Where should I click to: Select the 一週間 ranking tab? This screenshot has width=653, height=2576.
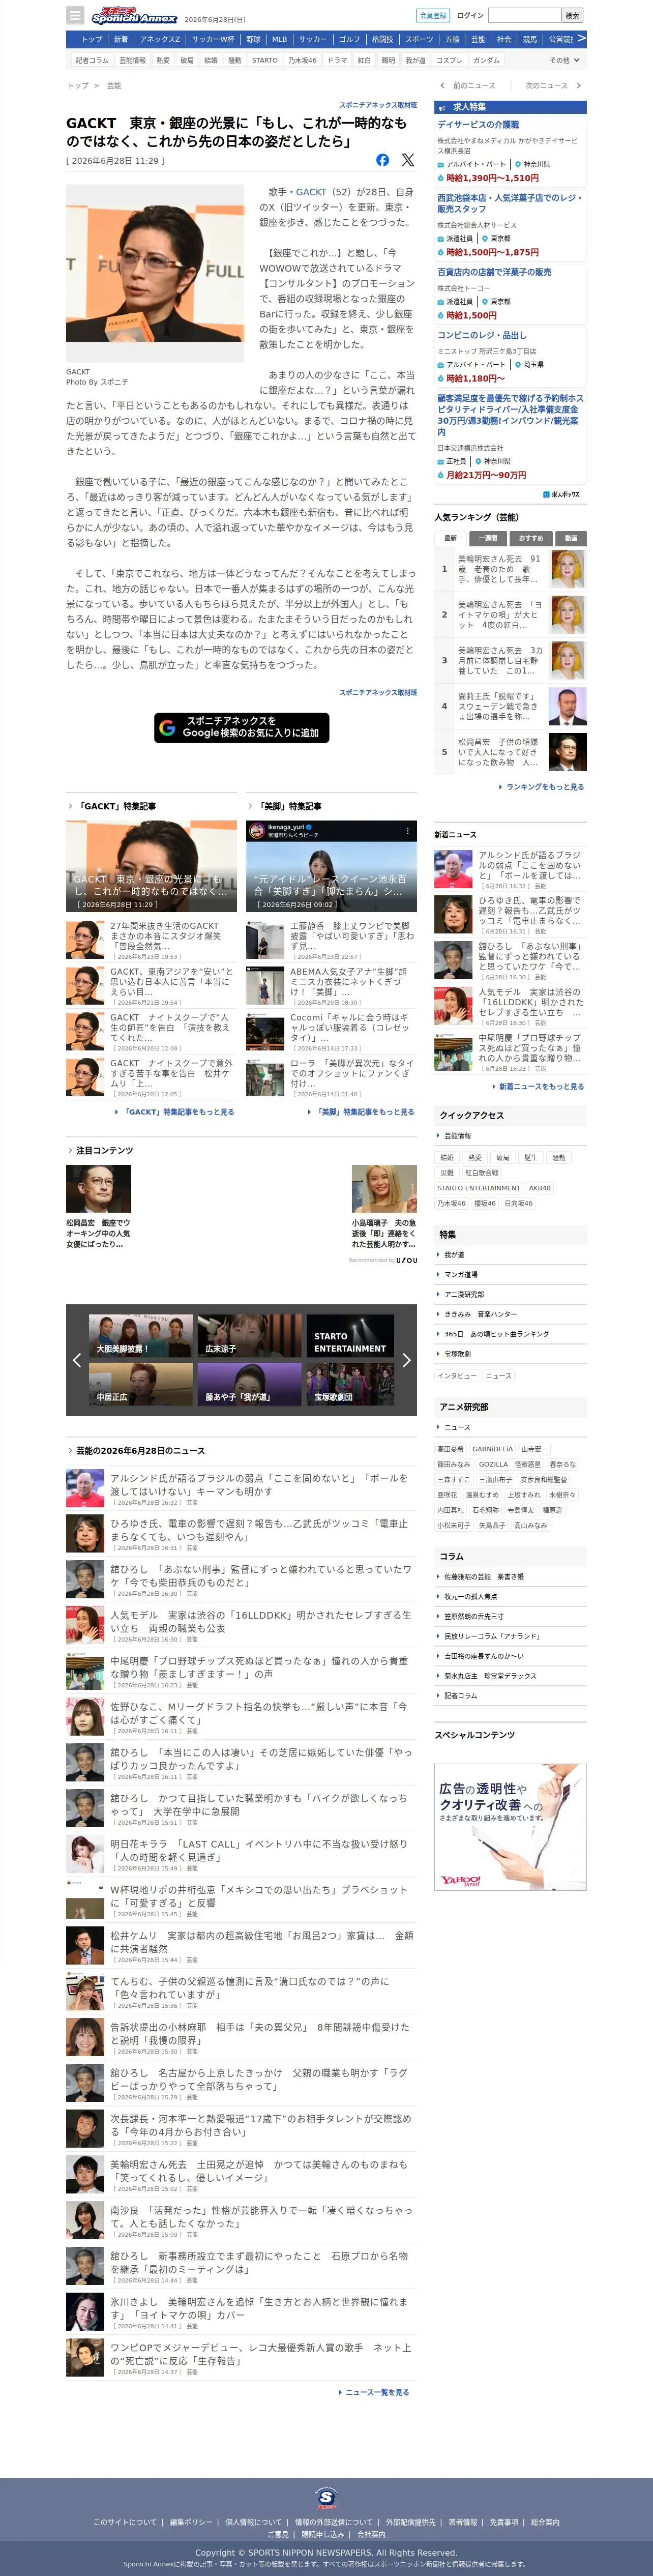pos(488,538)
